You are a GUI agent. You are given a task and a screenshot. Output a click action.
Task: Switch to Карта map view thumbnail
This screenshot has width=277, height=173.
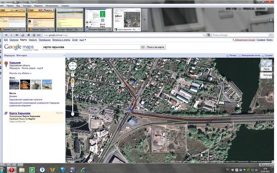266,65
